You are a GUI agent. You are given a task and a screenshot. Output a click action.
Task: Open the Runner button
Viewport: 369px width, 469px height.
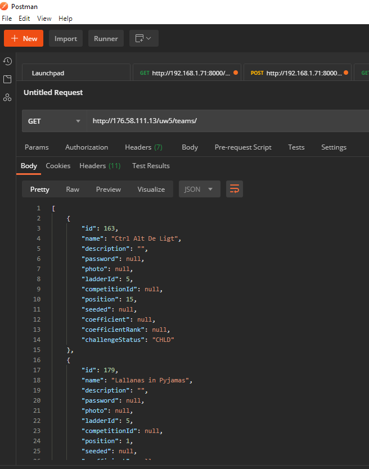[x=106, y=38]
